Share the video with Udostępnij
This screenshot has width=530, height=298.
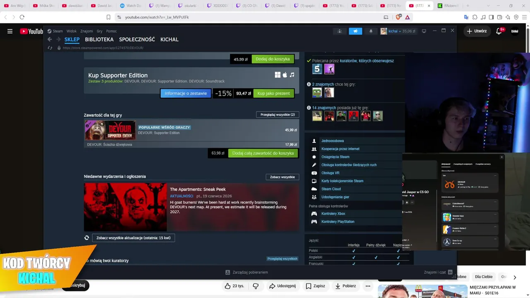(x=282, y=286)
